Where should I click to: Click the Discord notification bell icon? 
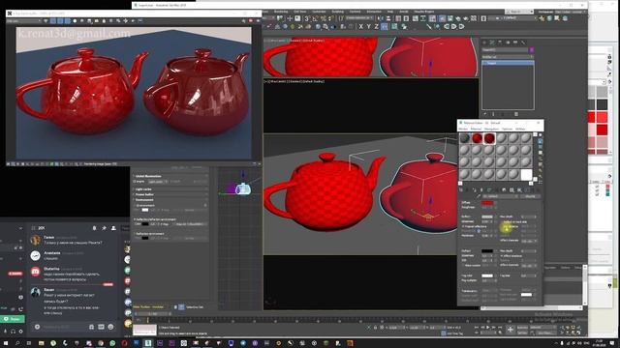(x=94, y=228)
